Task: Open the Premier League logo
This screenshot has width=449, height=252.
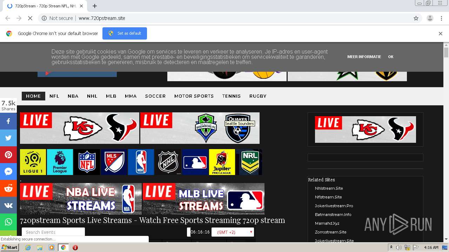Action: [60, 162]
